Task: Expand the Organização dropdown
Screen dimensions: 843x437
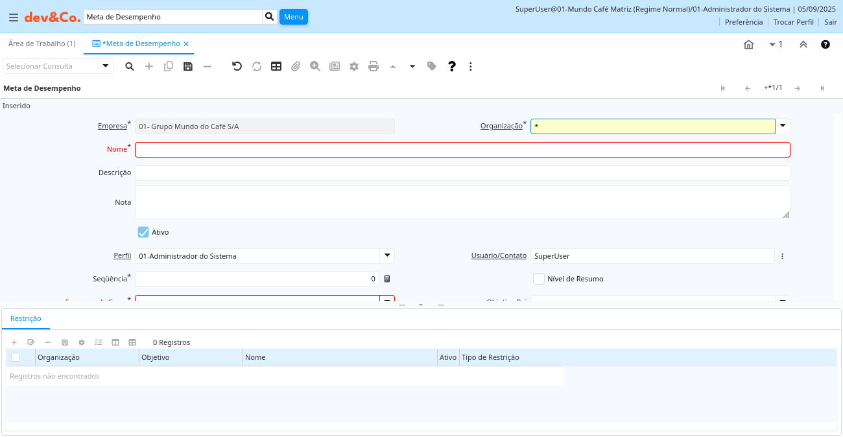Action: (x=783, y=126)
